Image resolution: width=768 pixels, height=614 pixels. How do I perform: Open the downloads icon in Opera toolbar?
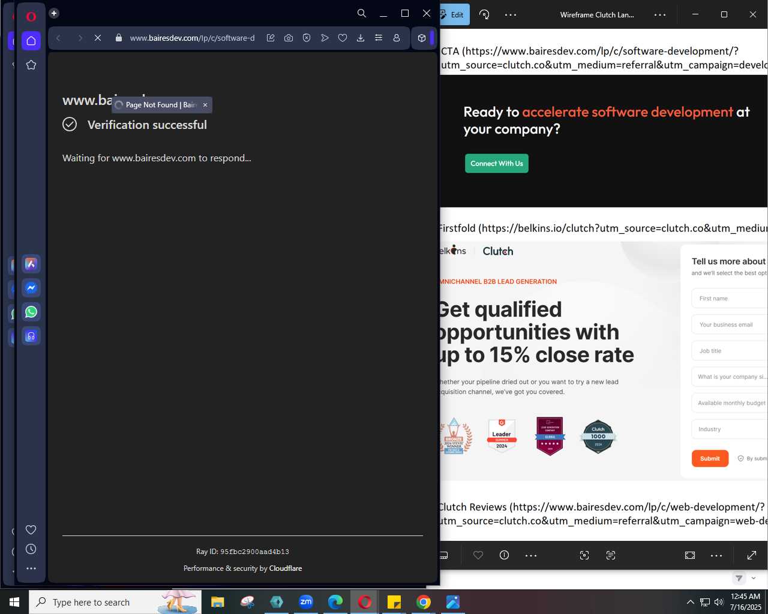[x=361, y=38]
